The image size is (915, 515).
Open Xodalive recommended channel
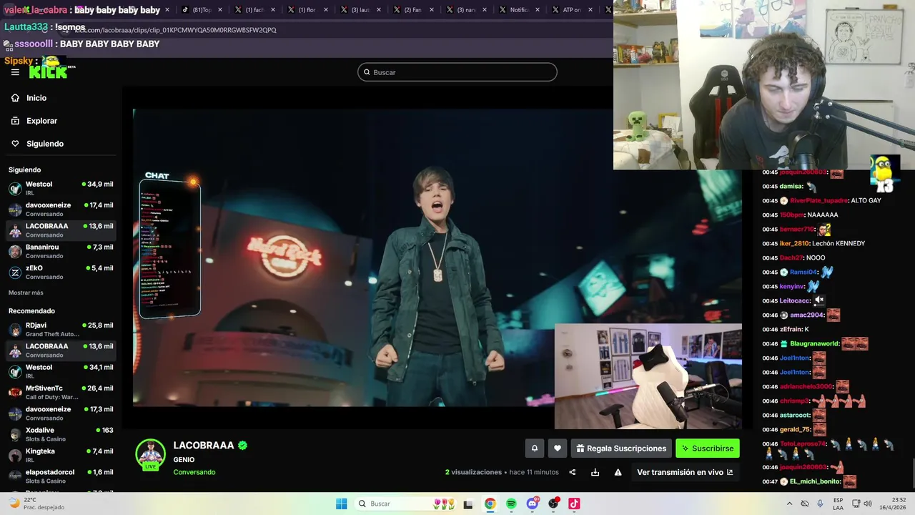coord(61,434)
